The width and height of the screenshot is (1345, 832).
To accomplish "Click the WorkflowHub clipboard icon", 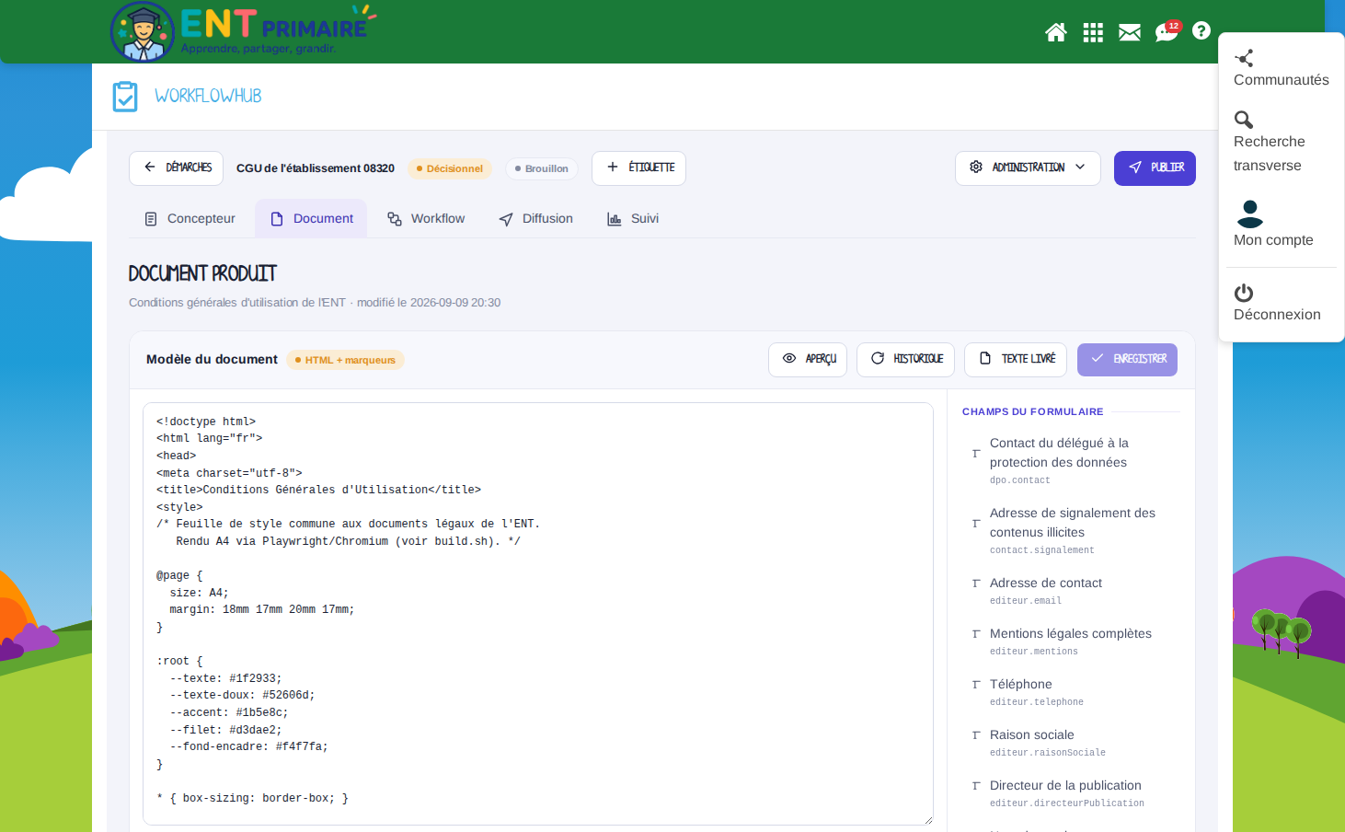I will (x=125, y=96).
